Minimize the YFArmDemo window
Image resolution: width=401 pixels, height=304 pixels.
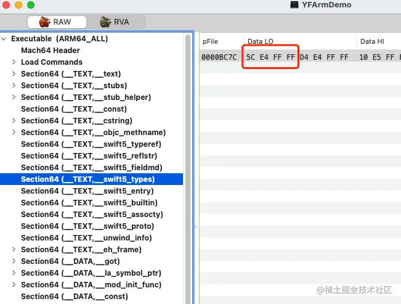pyautogui.click(x=18, y=4)
